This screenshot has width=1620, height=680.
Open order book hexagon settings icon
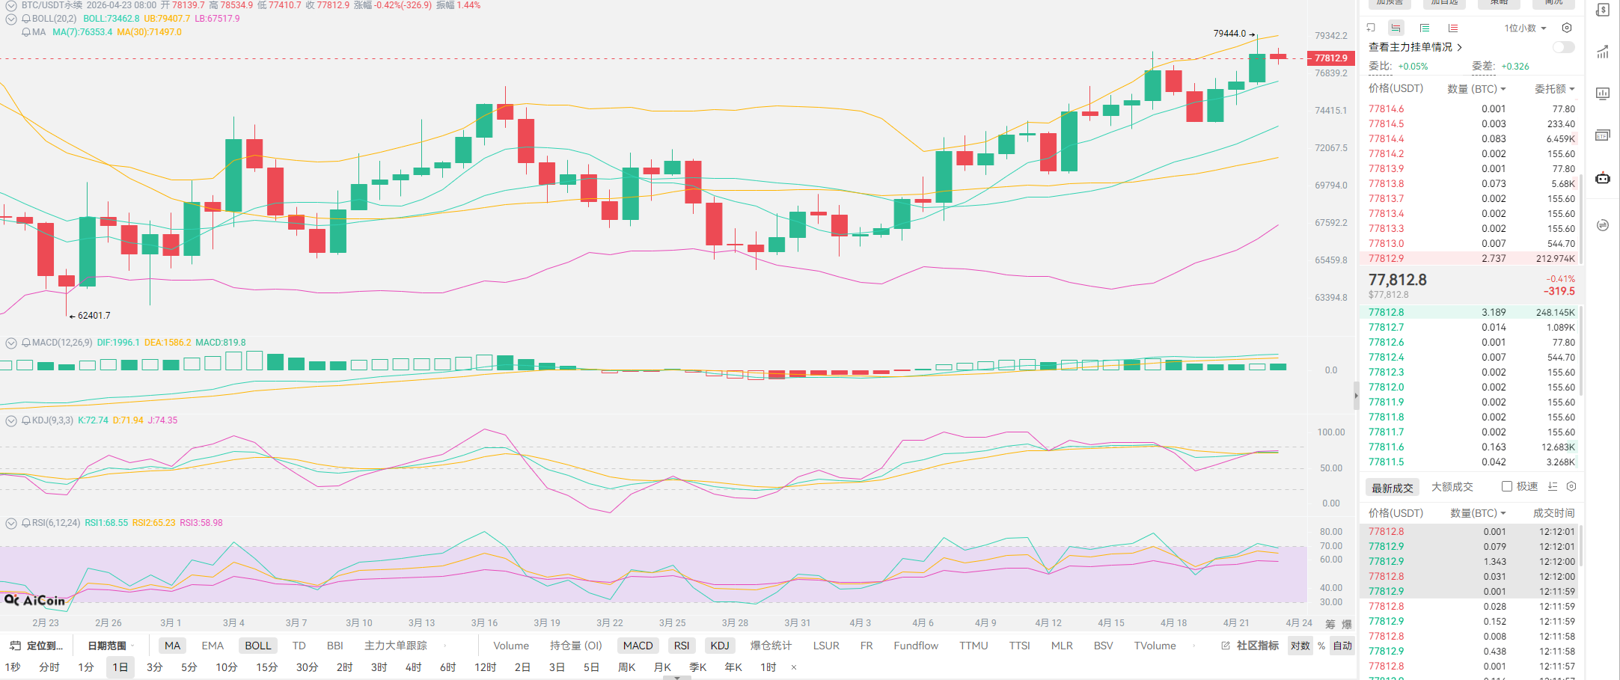coord(1567,28)
